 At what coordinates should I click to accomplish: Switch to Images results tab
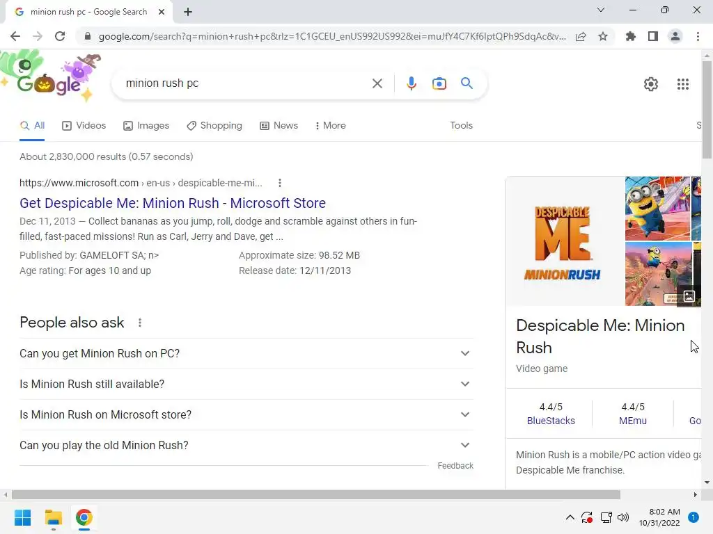146,125
